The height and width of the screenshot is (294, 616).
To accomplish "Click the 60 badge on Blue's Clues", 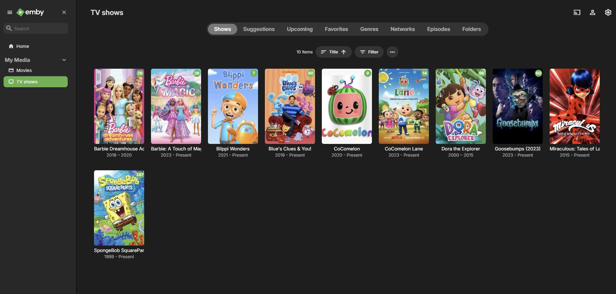I will click(x=311, y=73).
